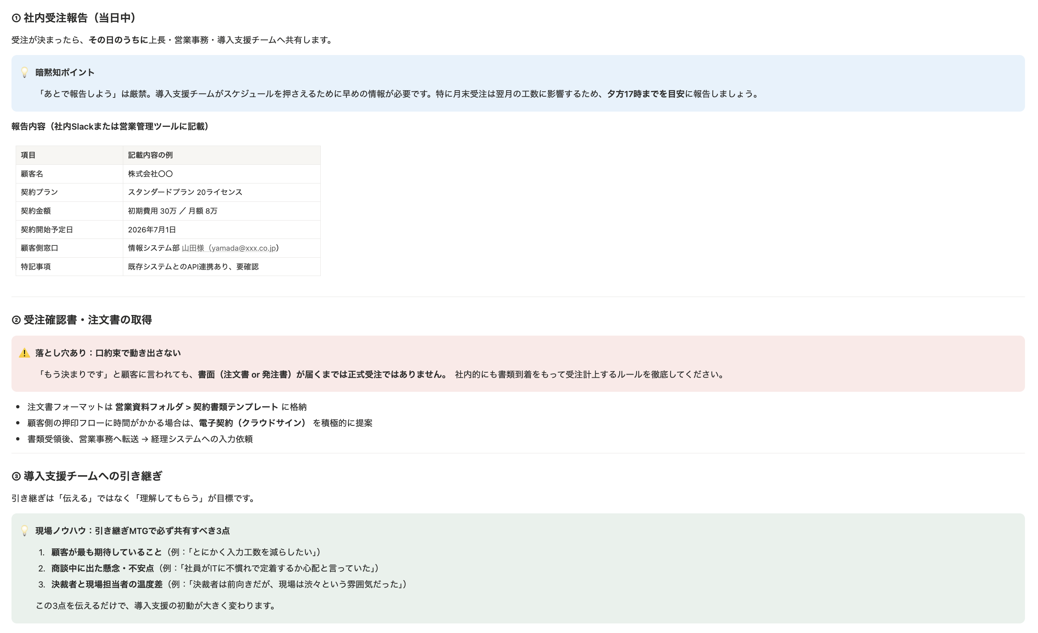Click heading ③ 導入支援チームへの引き継ぎ
Viewport: 1038px width, 633px height.
coord(87,476)
